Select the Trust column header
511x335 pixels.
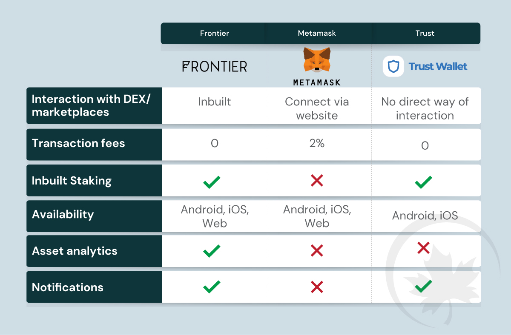425,33
